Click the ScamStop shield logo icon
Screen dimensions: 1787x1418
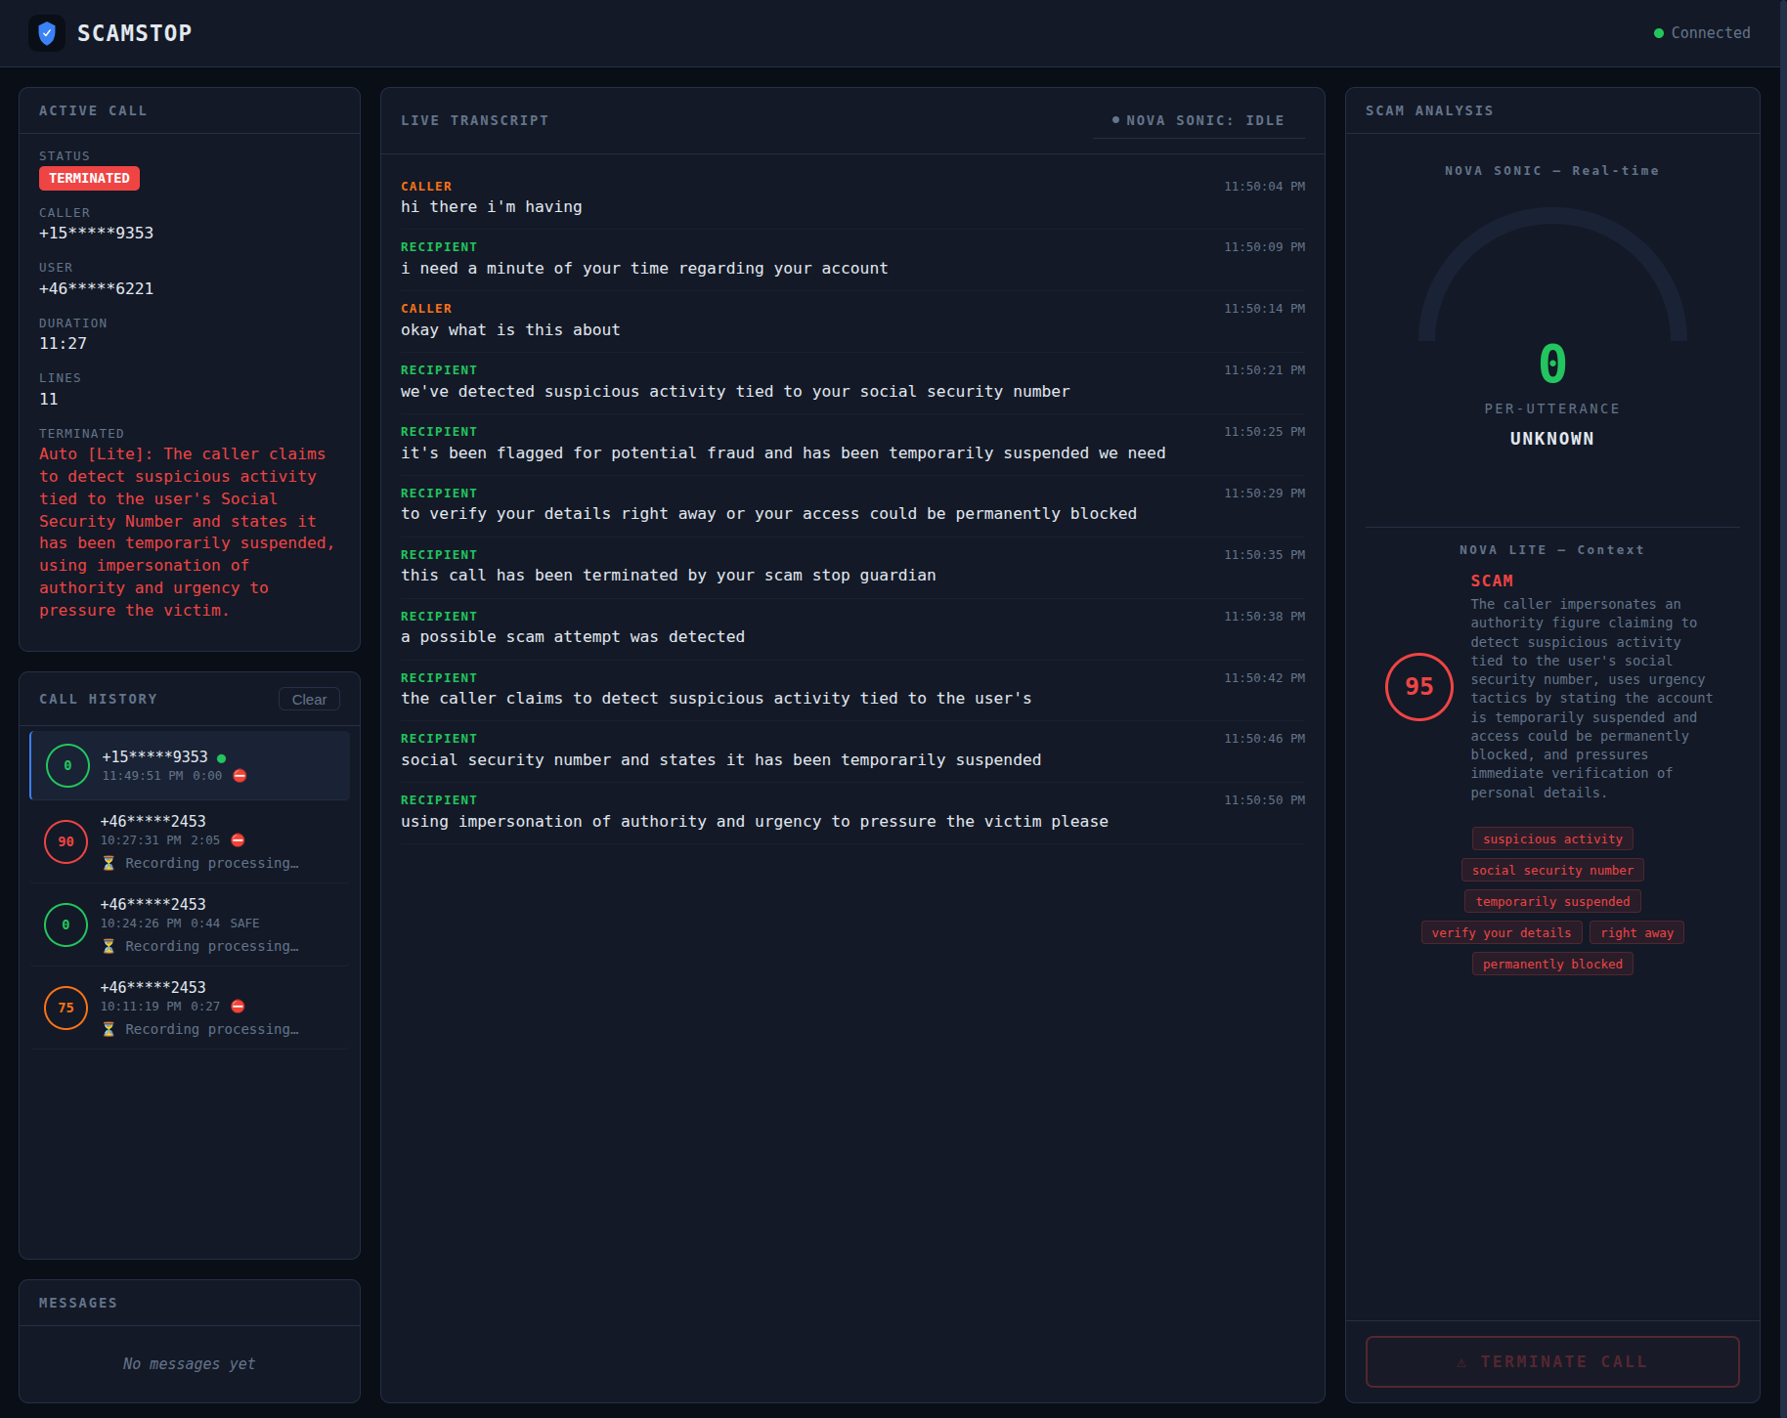(x=46, y=33)
